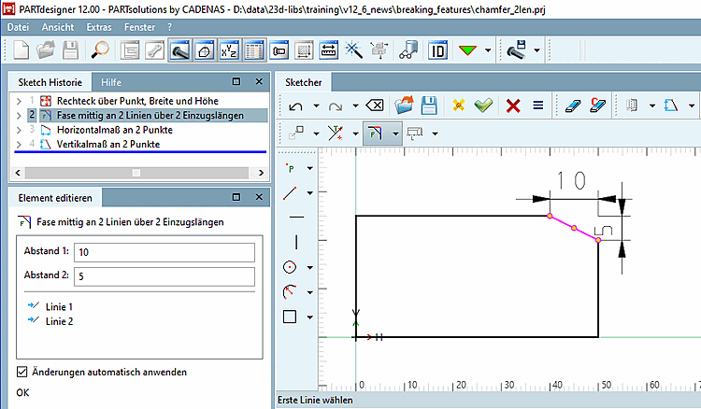Select Horizontalmaß an 2 Punkte row
This screenshot has width=701, height=409.
pyautogui.click(x=114, y=130)
